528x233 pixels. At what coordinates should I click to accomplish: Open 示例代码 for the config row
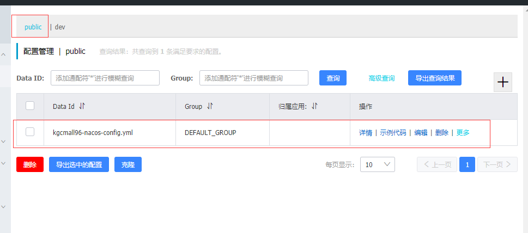click(x=393, y=133)
